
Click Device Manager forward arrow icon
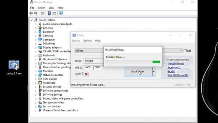coord(36,13)
